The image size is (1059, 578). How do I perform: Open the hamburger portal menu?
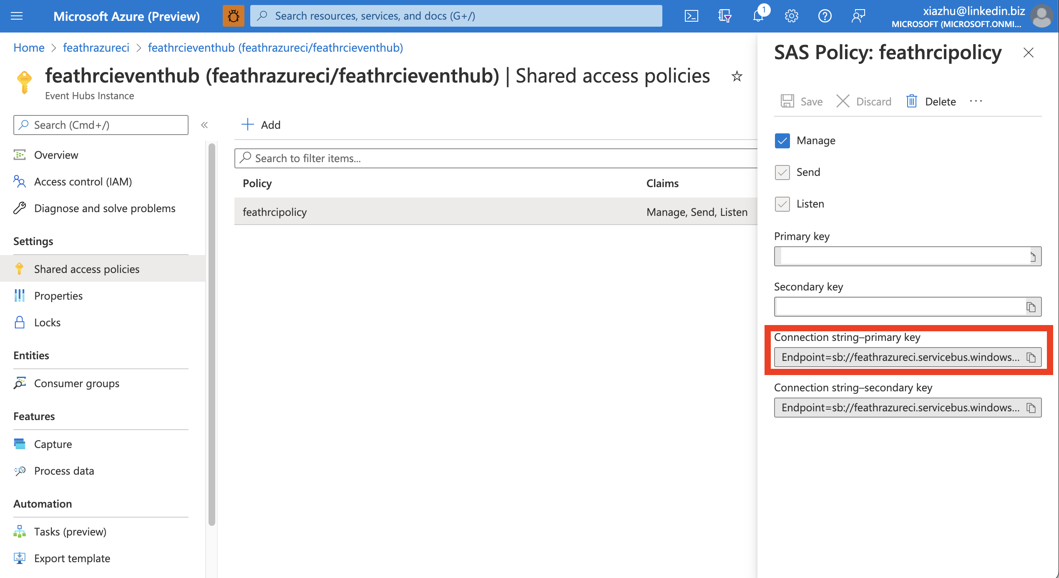click(17, 16)
